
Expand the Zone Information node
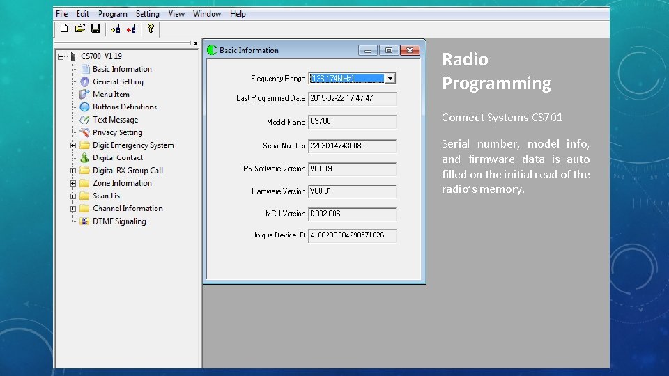pos(73,183)
